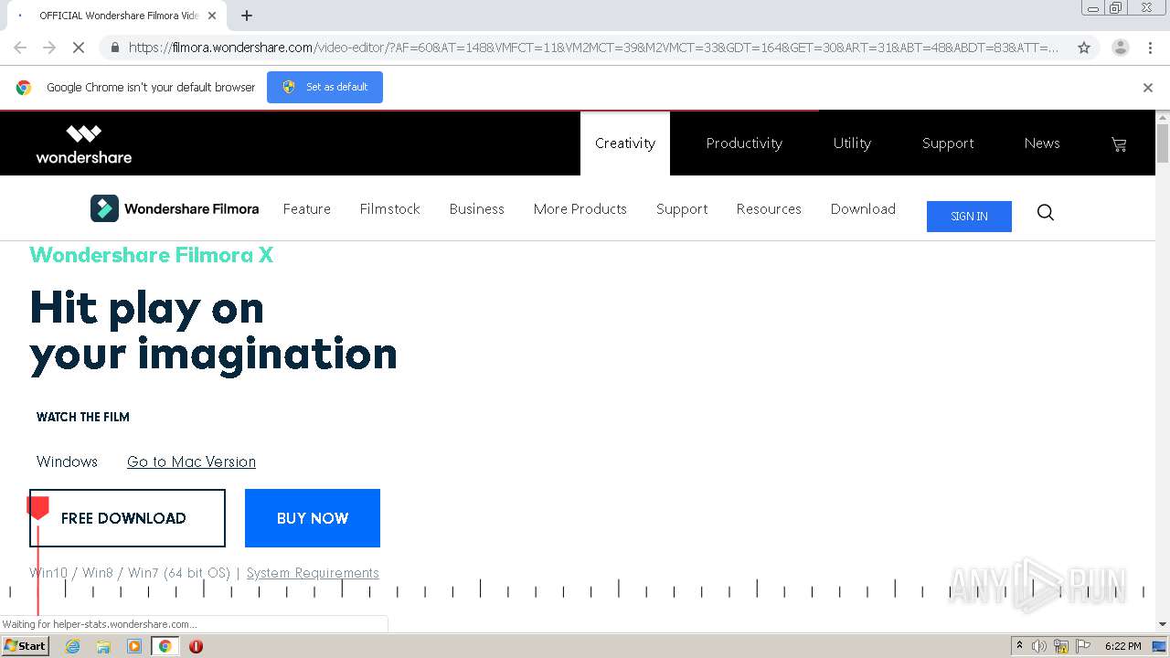This screenshot has height=658, width=1170.
Task: Click the search magnifier icon
Action: [x=1046, y=213]
